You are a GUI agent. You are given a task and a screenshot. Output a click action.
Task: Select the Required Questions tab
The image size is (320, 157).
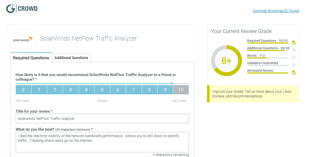(x=31, y=58)
